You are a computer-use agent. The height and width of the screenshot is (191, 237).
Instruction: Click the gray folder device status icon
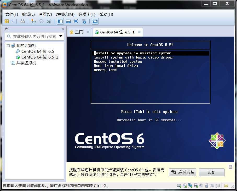[218, 186]
